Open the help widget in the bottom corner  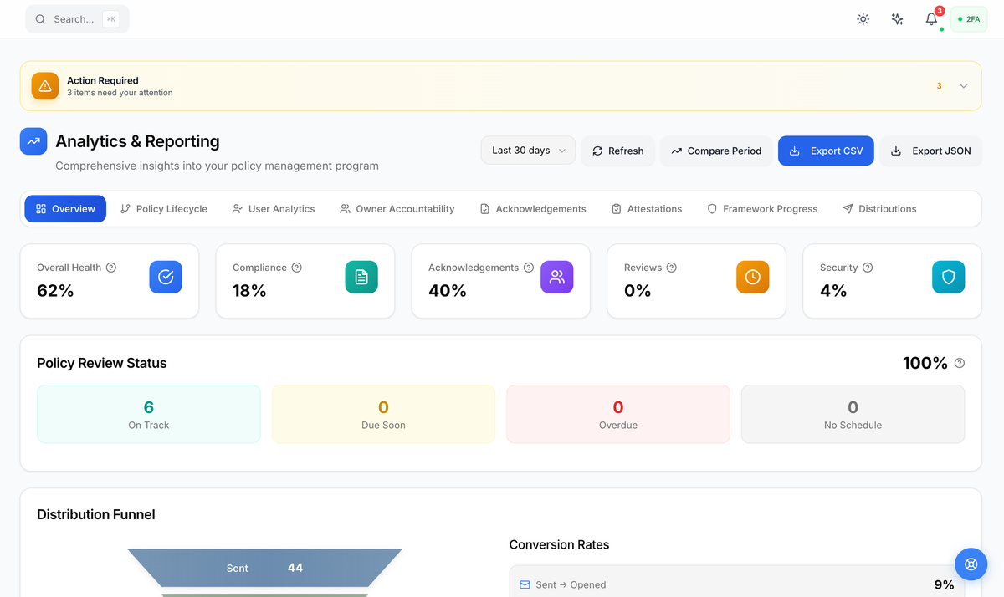971,564
